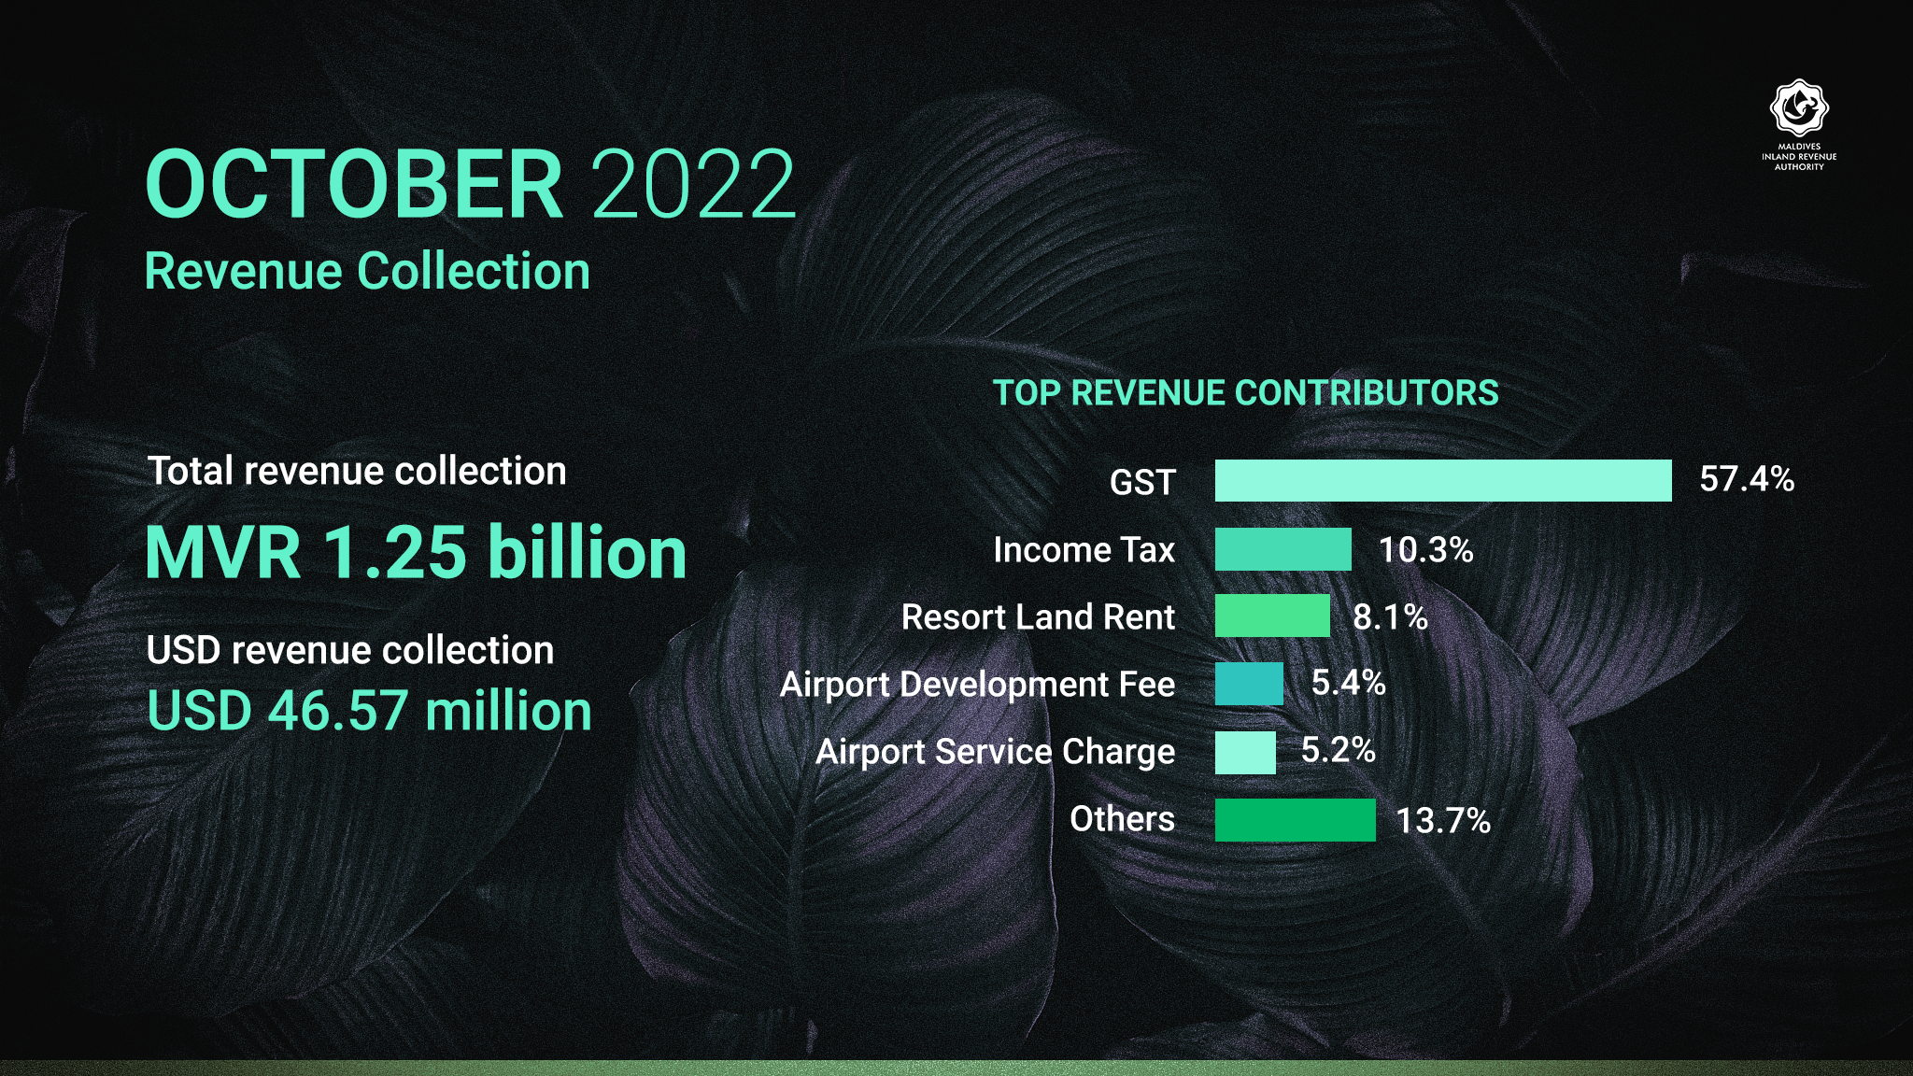
Task: Select the MVR 1.25 billion figure
Action: pos(417,552)
